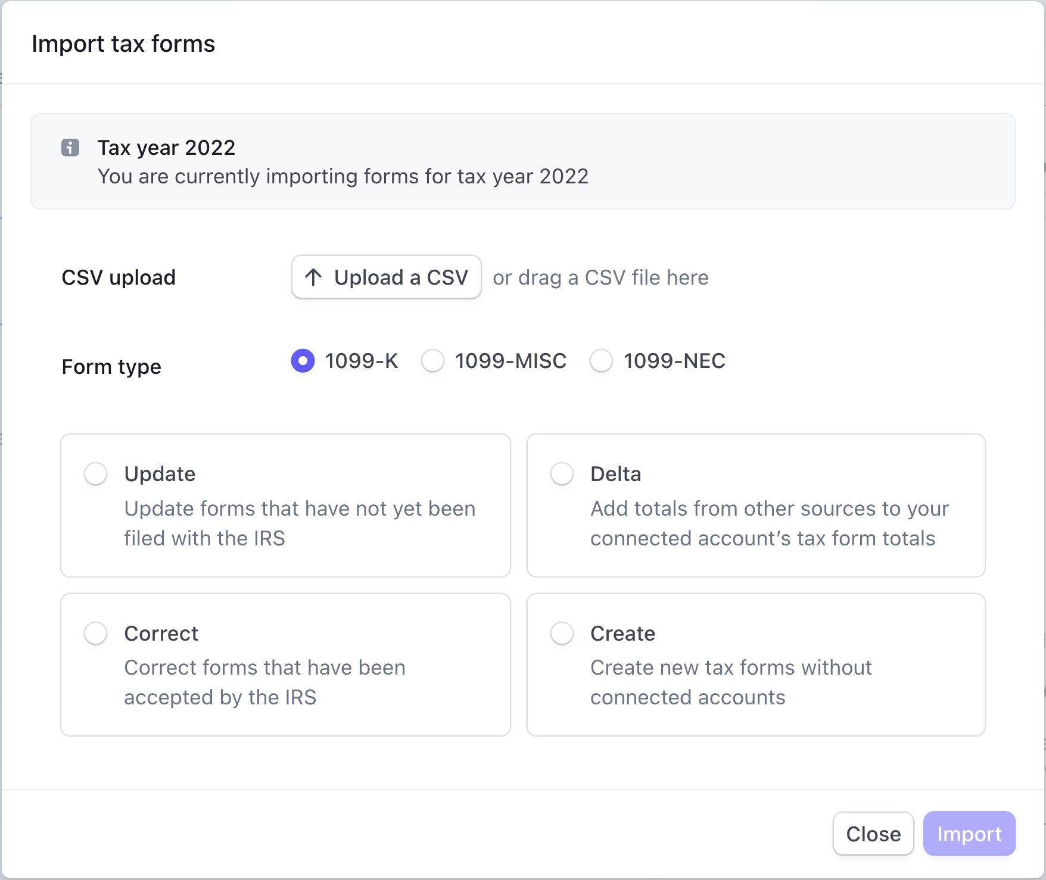Screen dimensions: 1046x880
Task: Choose the Update import mode
Action: tap(95, 474)
